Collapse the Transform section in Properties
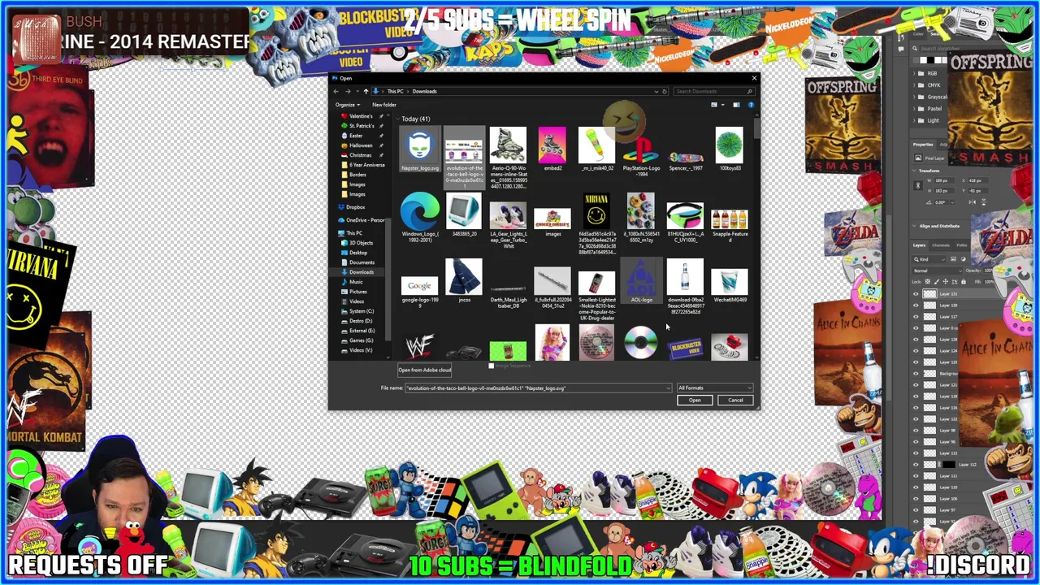Image resolution: width=1040 pixels, height=585 pixels. point(915,171)
